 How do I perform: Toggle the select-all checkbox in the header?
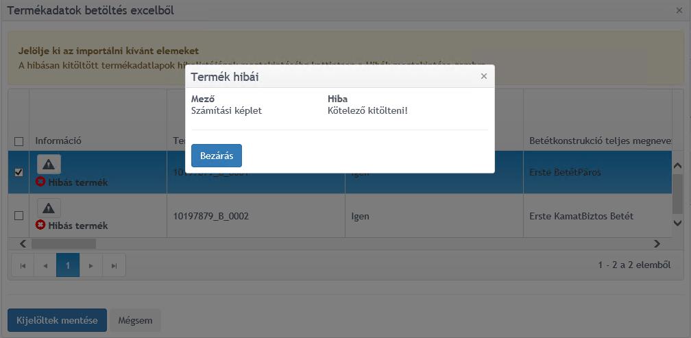(19, 141)
